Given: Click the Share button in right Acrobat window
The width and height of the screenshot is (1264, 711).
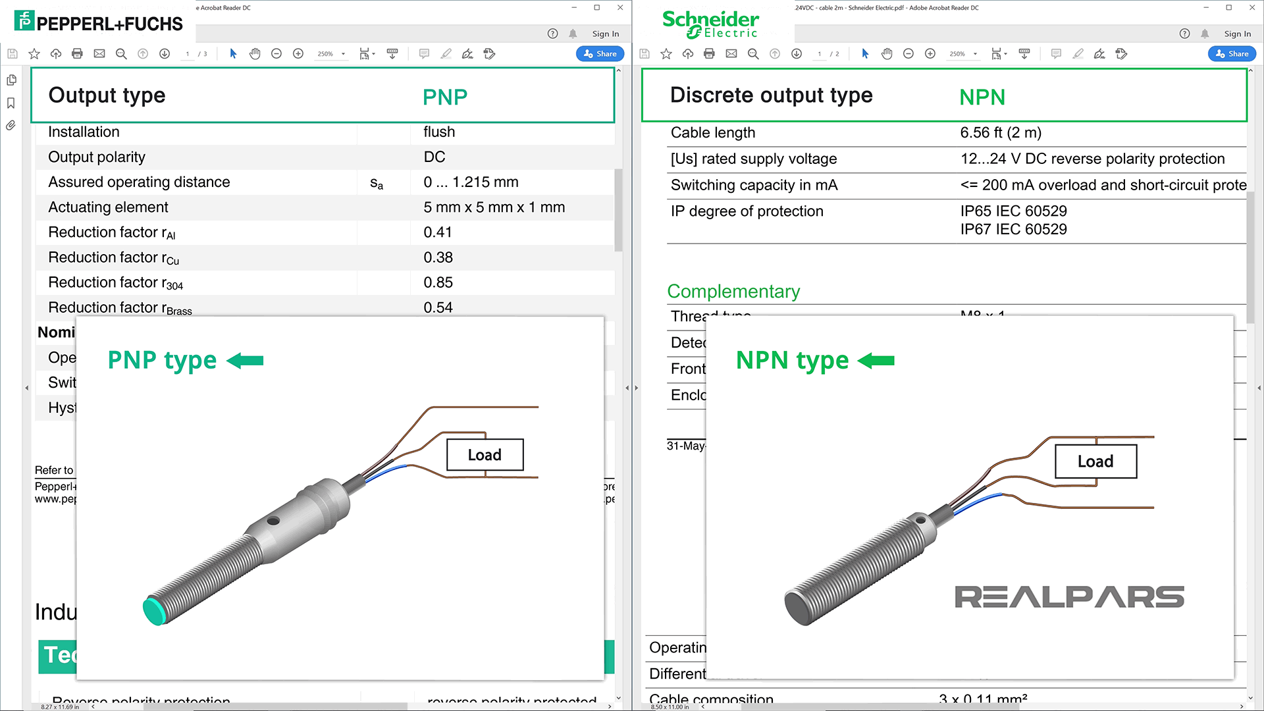Looking at the screenshot, I should 1232,54.
